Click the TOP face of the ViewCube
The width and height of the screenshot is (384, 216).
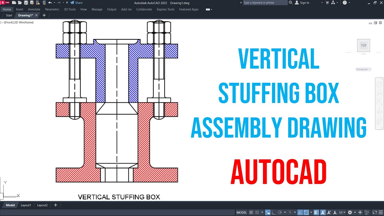[364, 46]
